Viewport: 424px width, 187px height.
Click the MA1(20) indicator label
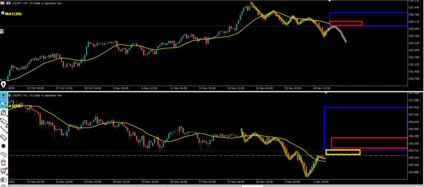click(x=13, y=14)
